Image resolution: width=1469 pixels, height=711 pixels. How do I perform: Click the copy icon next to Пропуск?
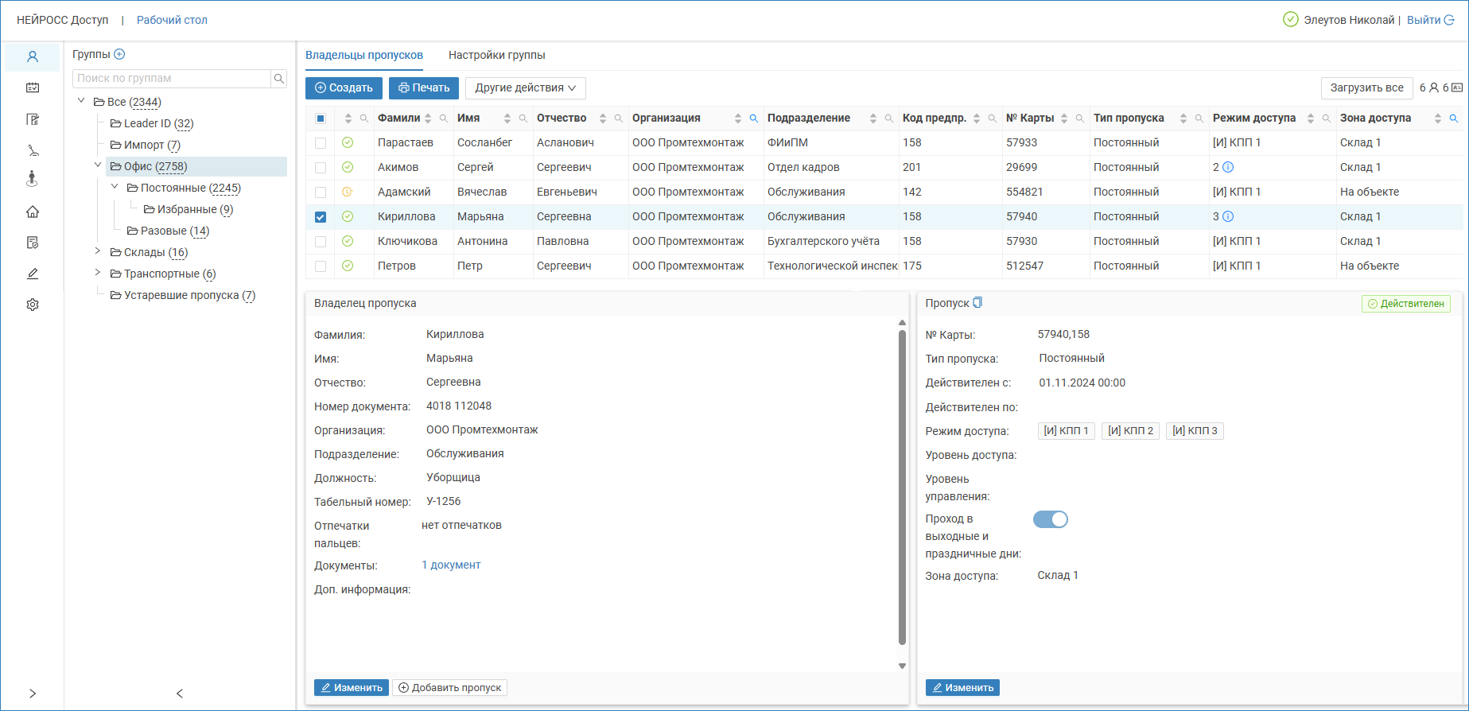977,303
